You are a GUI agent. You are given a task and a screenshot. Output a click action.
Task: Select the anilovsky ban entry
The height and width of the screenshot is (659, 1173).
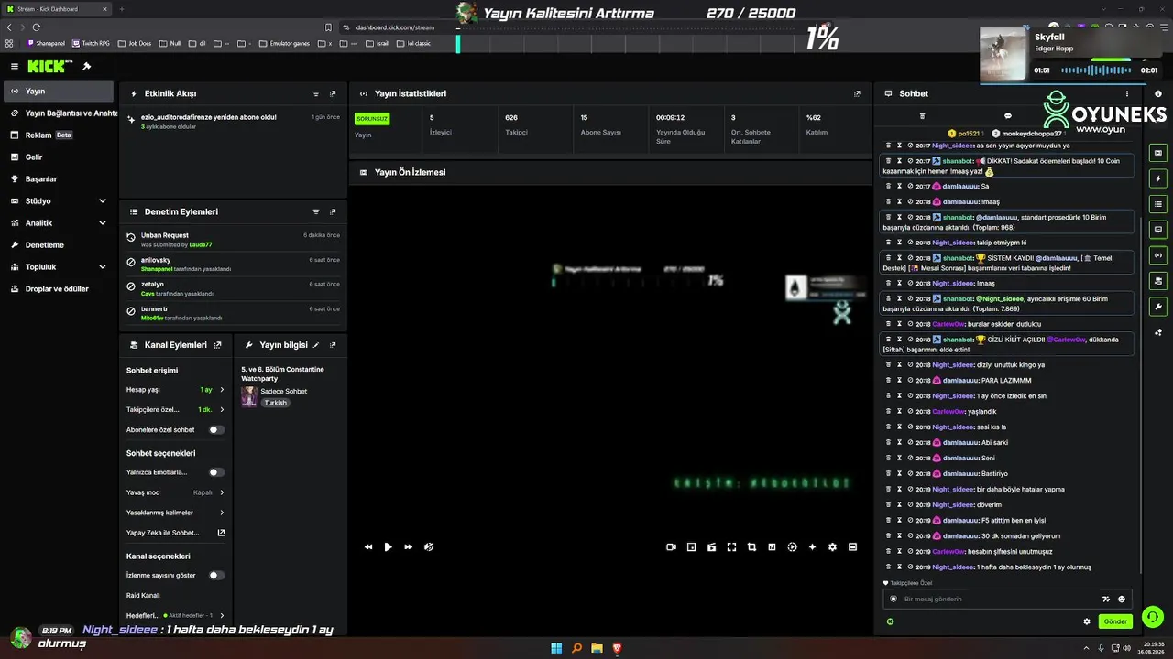[234, 265]
